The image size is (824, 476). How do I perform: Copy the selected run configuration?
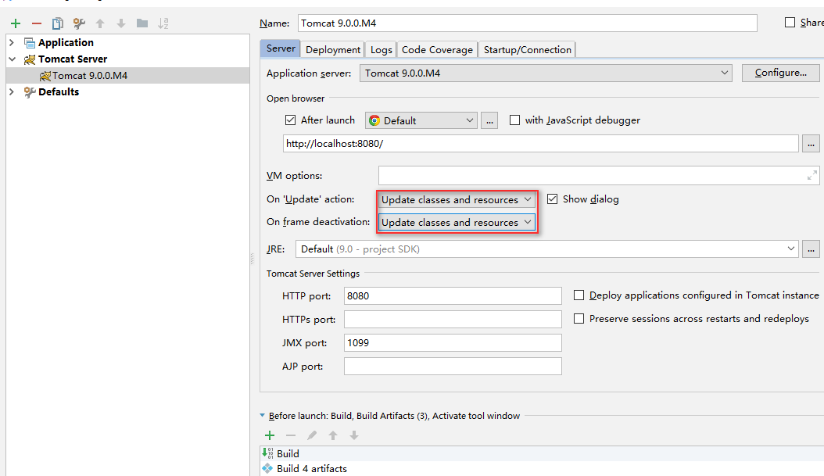point(57,23)
